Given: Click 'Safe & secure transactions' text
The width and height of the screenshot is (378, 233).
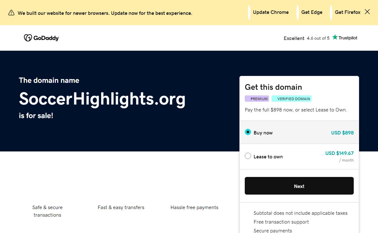Looking at the screenshot, I should click(47, 211).
